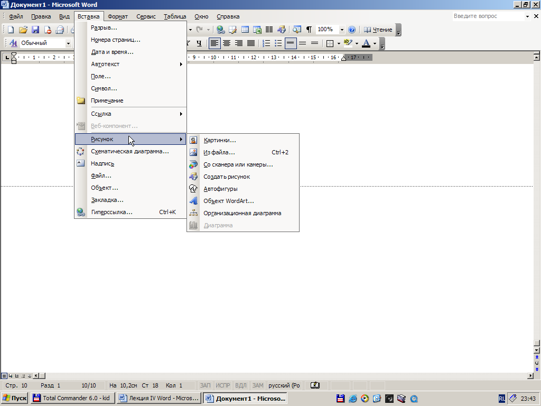Screen dimensions: 541x406
Task: Click the tab stop selector on ruler
Action: click(x=7, y=57)
